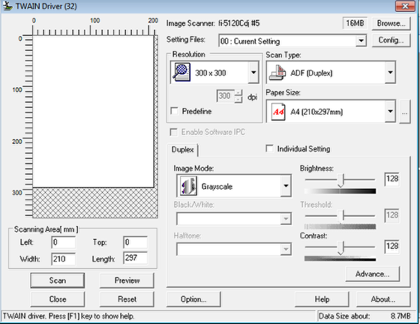This screenshot has width=420, height=324.
Task: Click the Brightness value box
Action: pyautogui.click(x=392, y=178)
